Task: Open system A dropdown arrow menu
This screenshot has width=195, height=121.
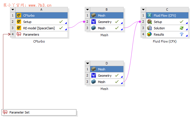Action: (13, 9)
